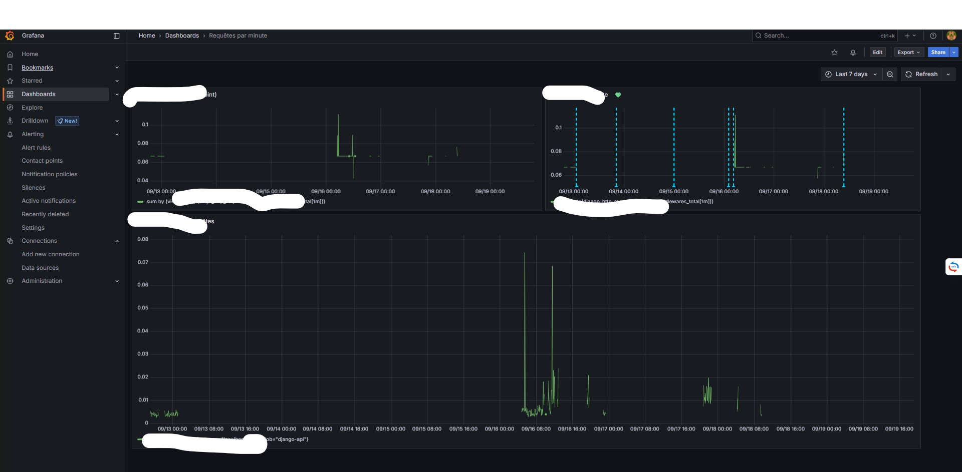Click the Refresh button
Screen dimensions: 962x472
point(921,74)
